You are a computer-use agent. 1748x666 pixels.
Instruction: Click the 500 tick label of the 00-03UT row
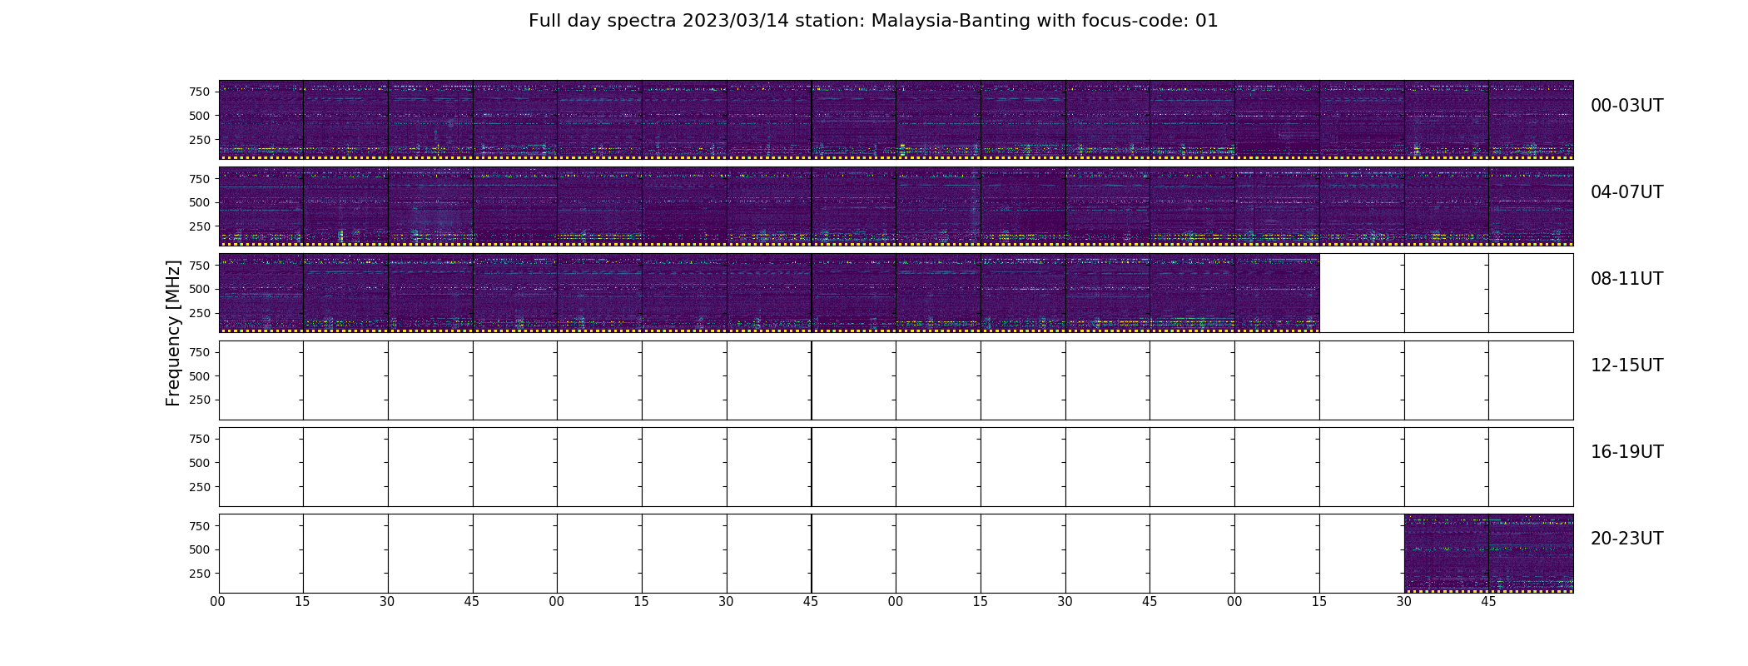point(199,116)
